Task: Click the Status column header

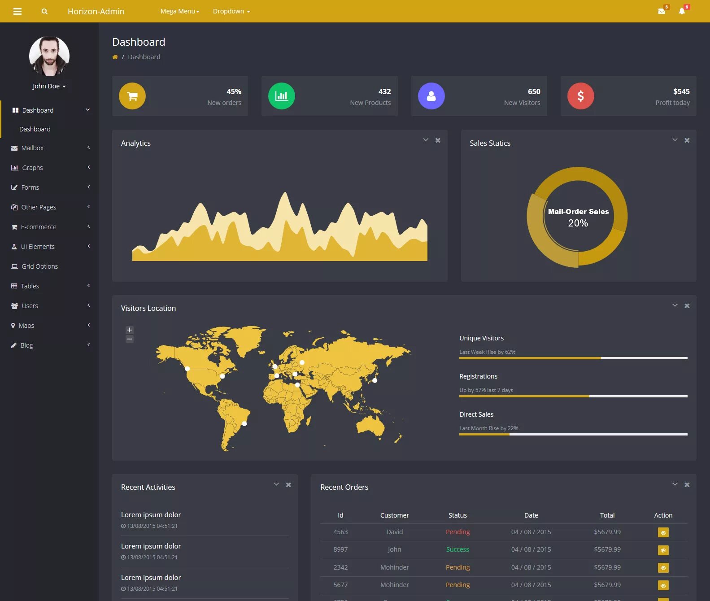Action: 457,515
